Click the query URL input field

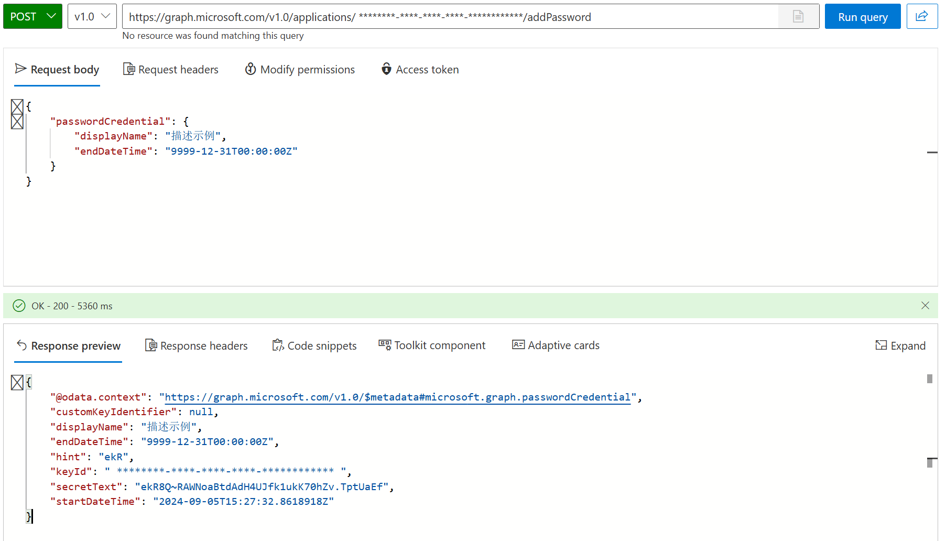[451, 17]
